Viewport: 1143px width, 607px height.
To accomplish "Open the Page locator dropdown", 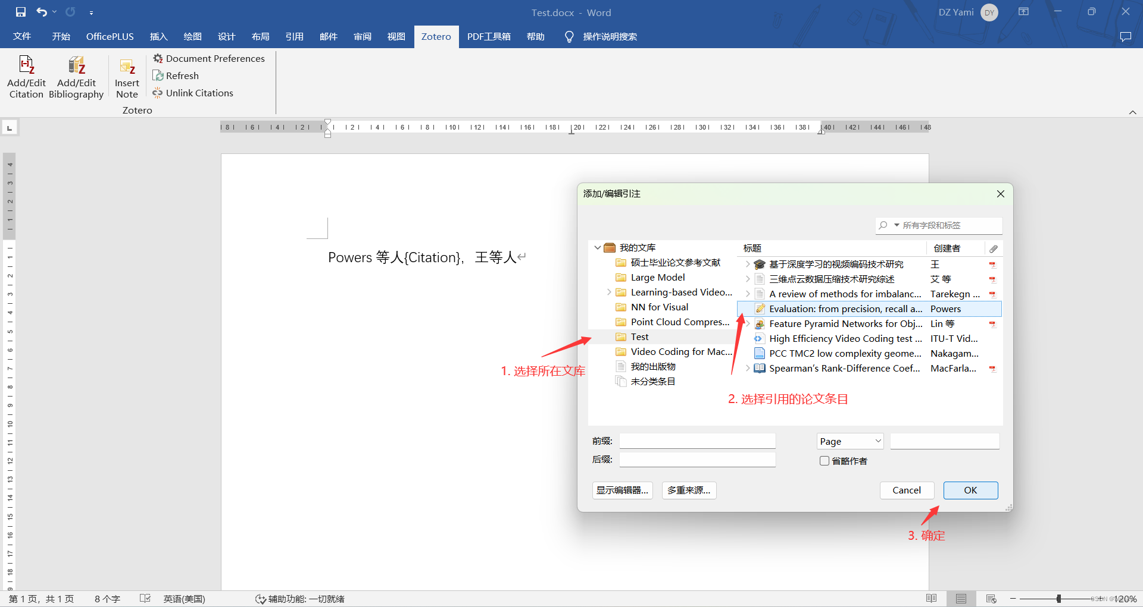I will [850, 441].
